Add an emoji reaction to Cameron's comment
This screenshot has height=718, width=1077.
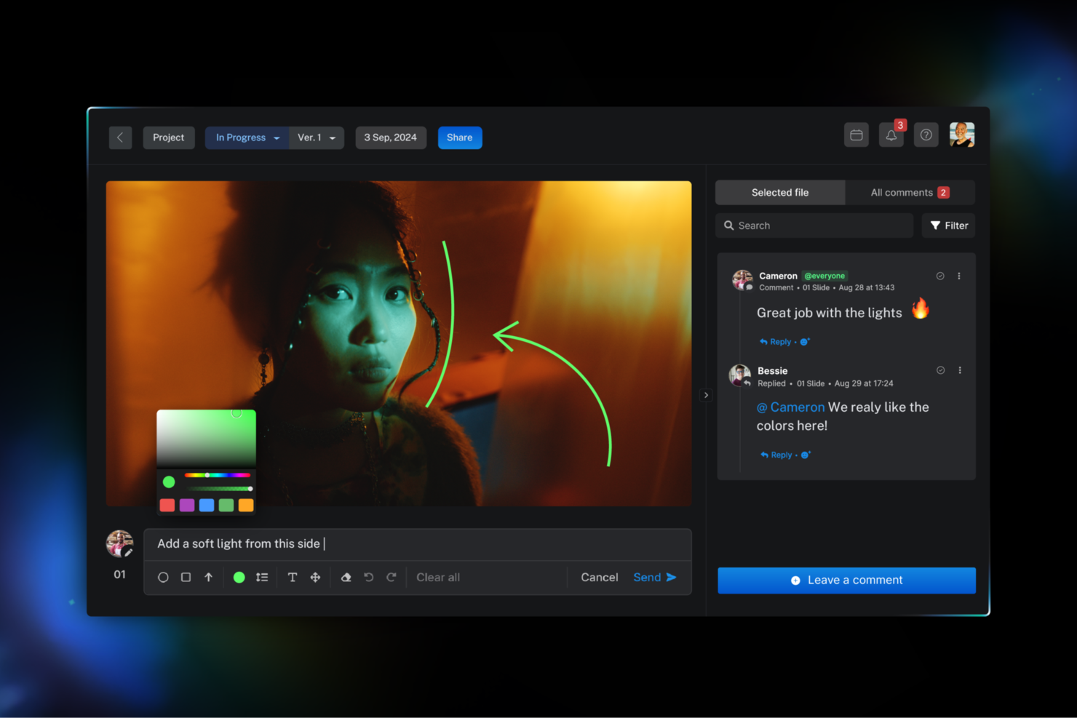click(806, 341)
